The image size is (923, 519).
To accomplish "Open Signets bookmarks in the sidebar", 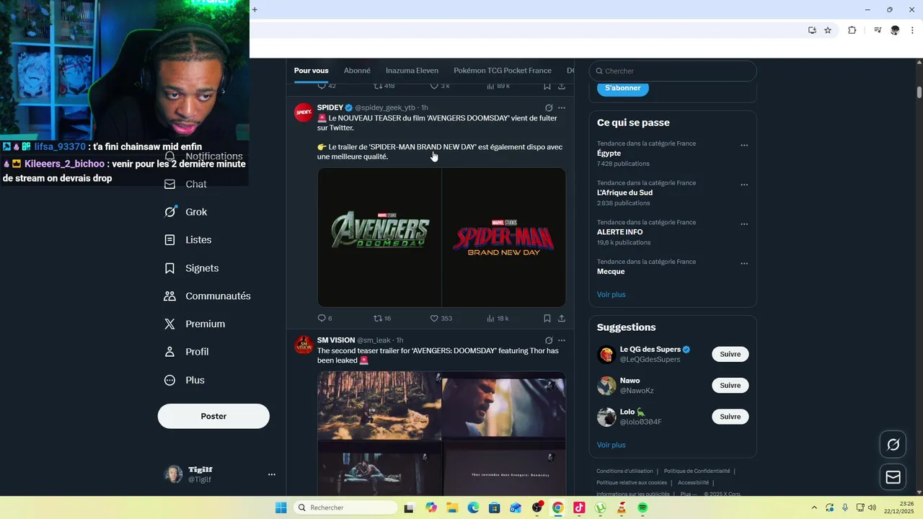I will [192, 268].
